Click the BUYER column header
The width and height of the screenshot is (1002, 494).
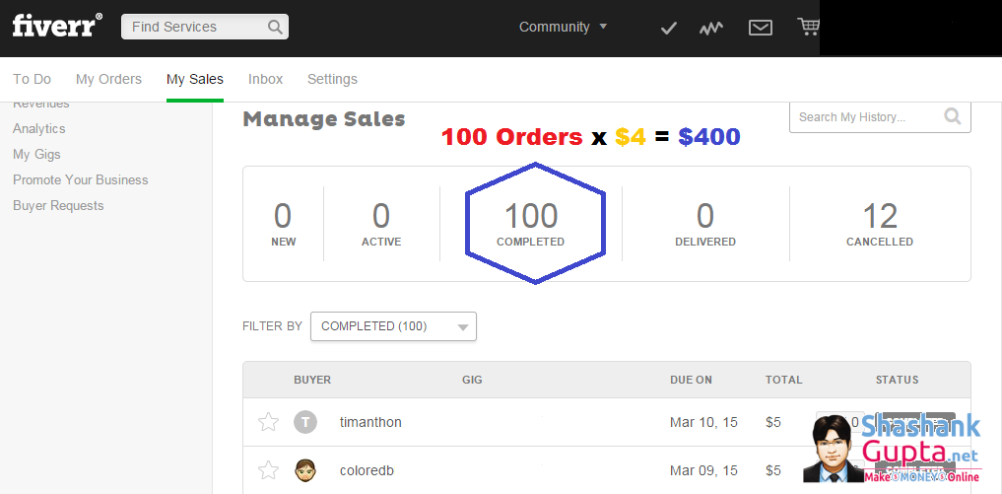(312, 380)
